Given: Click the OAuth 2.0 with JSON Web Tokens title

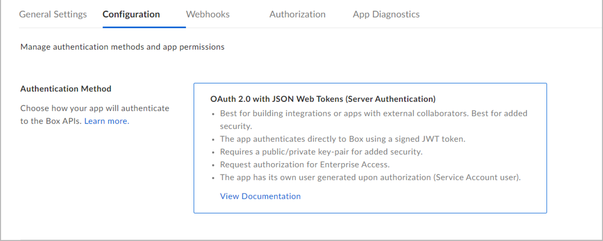Looking at the screenshot, I should coord(323,99).
